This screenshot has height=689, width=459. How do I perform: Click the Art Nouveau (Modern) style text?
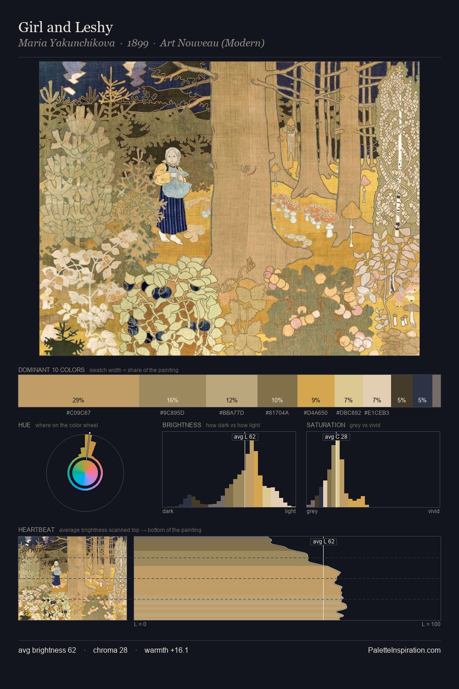212,43
